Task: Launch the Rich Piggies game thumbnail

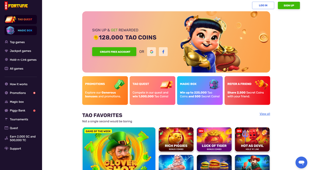Action: tap(176, 139)
